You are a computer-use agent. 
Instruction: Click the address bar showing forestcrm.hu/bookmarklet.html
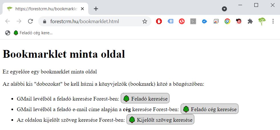click(91, 21)
